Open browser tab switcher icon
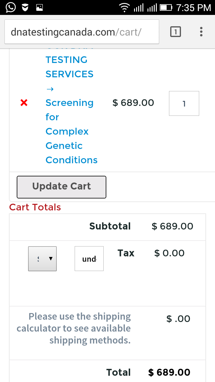Screen dimensions: 215x382 point(176,32)
